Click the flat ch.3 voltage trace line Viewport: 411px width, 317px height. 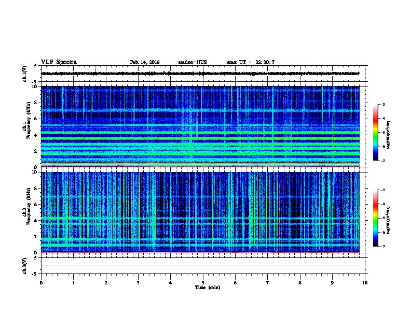(x=200, y=266)
